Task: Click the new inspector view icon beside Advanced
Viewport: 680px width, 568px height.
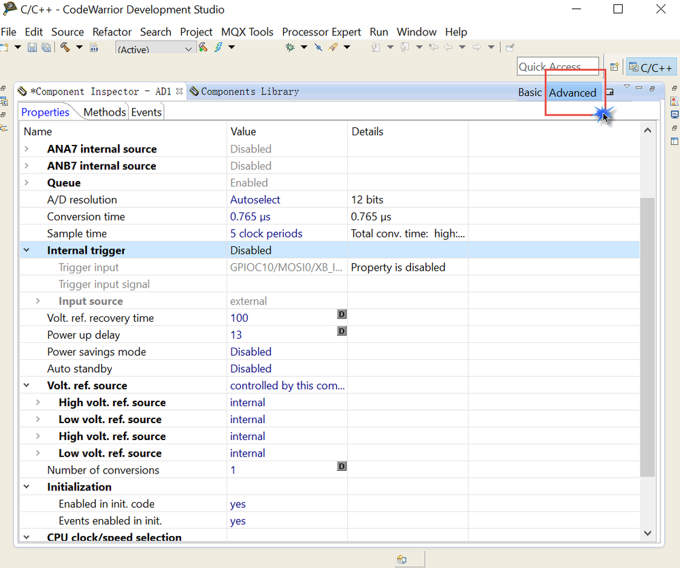Action: pos(610,92)
